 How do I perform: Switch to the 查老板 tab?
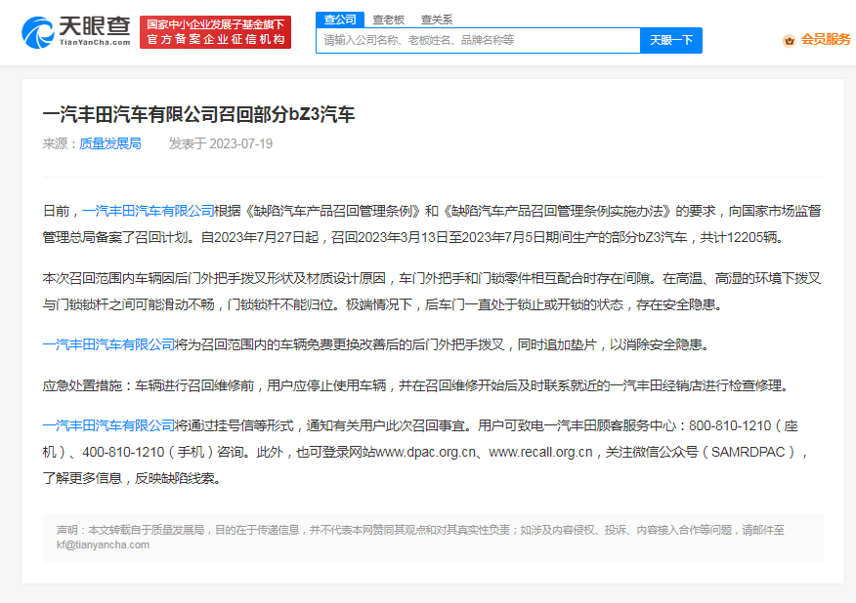pos(388,20)
